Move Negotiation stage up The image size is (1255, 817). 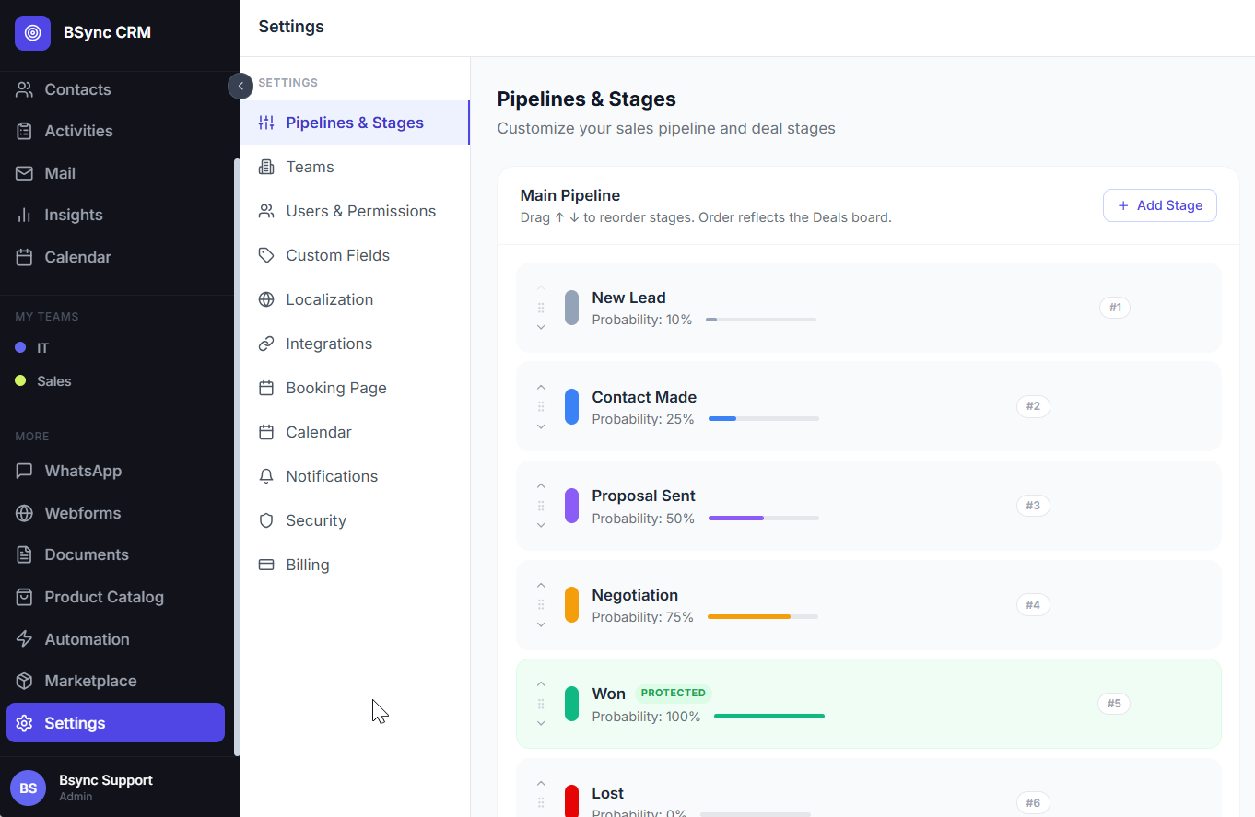[x=541, y=585]
